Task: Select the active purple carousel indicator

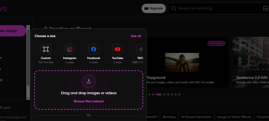Action: click(x=159, y=94)
